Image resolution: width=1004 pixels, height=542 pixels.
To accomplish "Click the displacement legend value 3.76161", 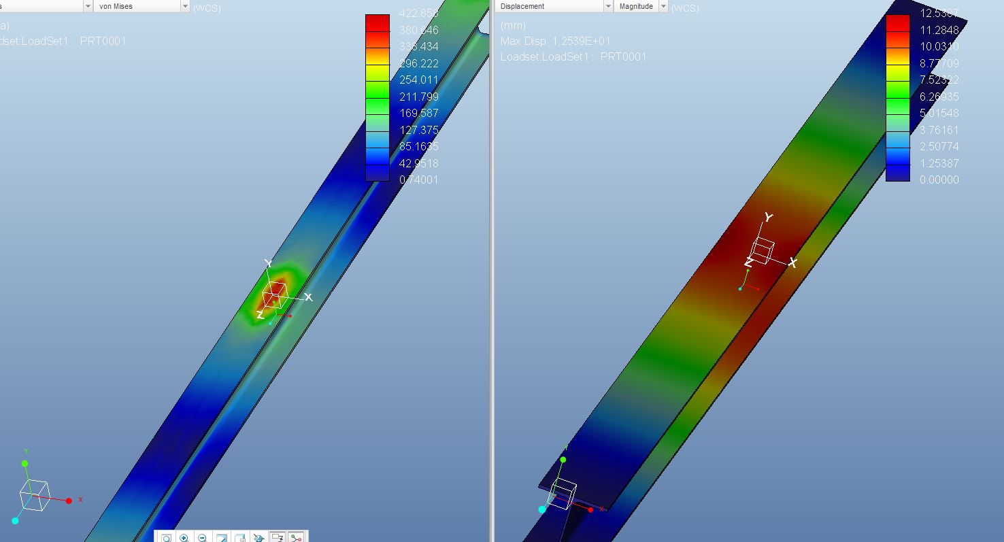I will [x=939, y=130].
